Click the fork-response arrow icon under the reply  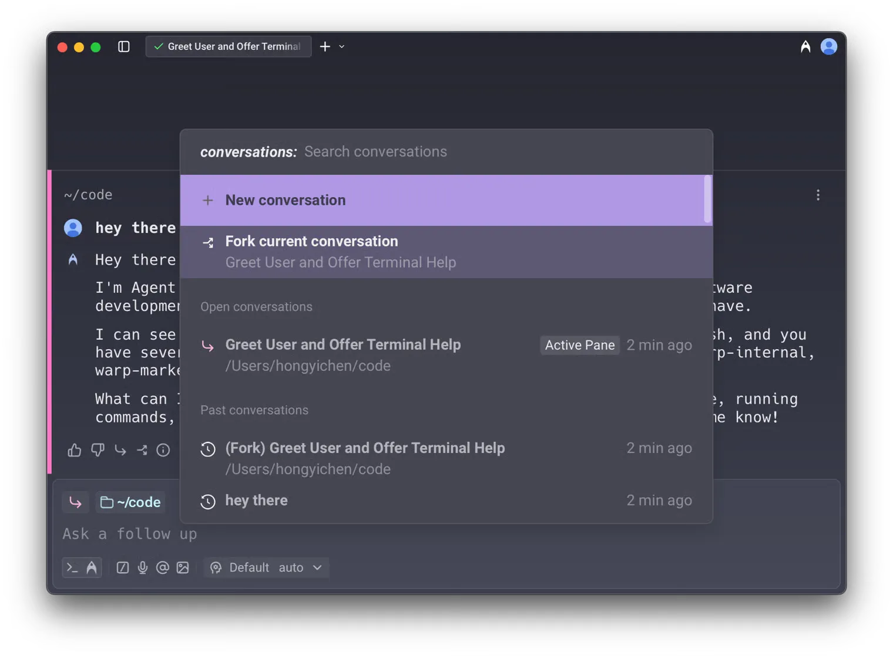142,449
